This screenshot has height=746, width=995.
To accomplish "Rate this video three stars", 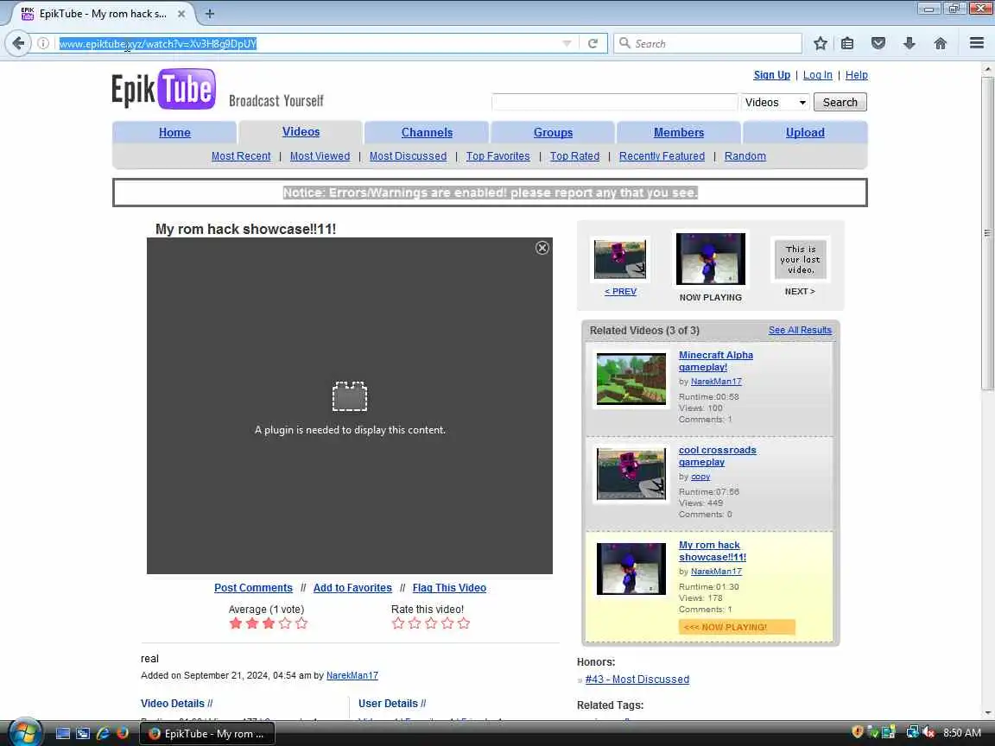I will pyautogui.click(x=431, y=623).
